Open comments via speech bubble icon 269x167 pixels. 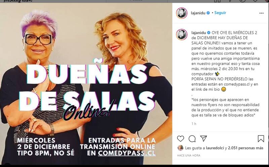[192, 139]
